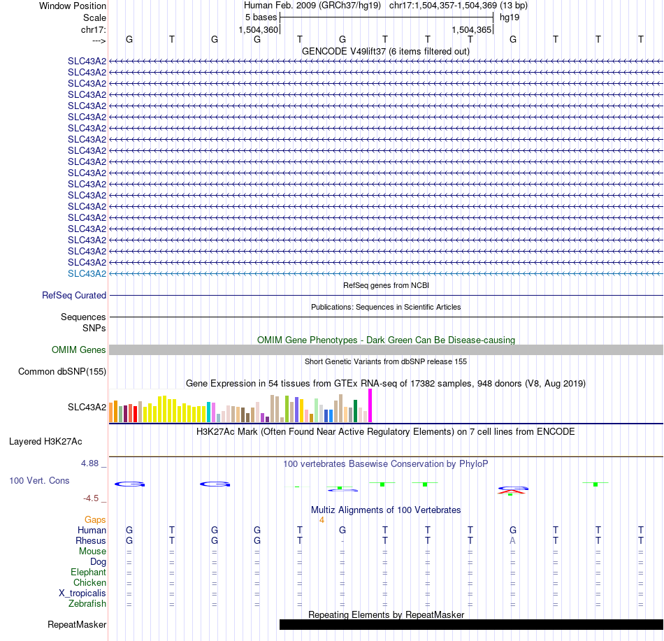Image resolution: width=664 pixels, height=641 pixels.
Task: Open Multiz Alignments of 100 Vertebrates title
Action: pos(386,510)
